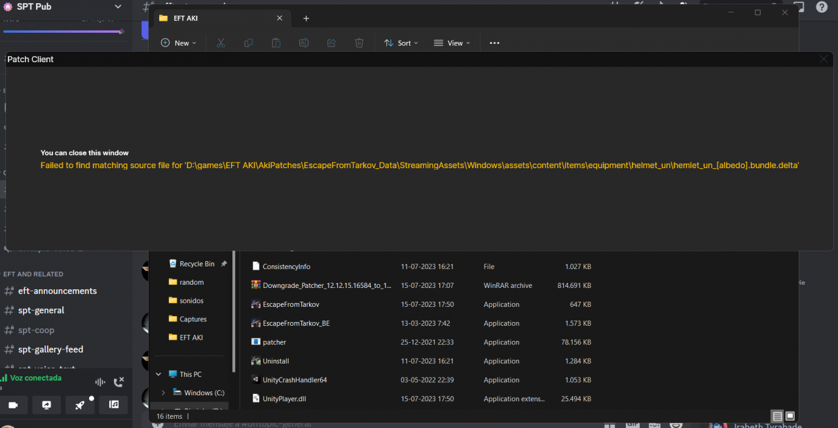
Task: Switch Explorer to details view layout
Action: pos(777,416)
